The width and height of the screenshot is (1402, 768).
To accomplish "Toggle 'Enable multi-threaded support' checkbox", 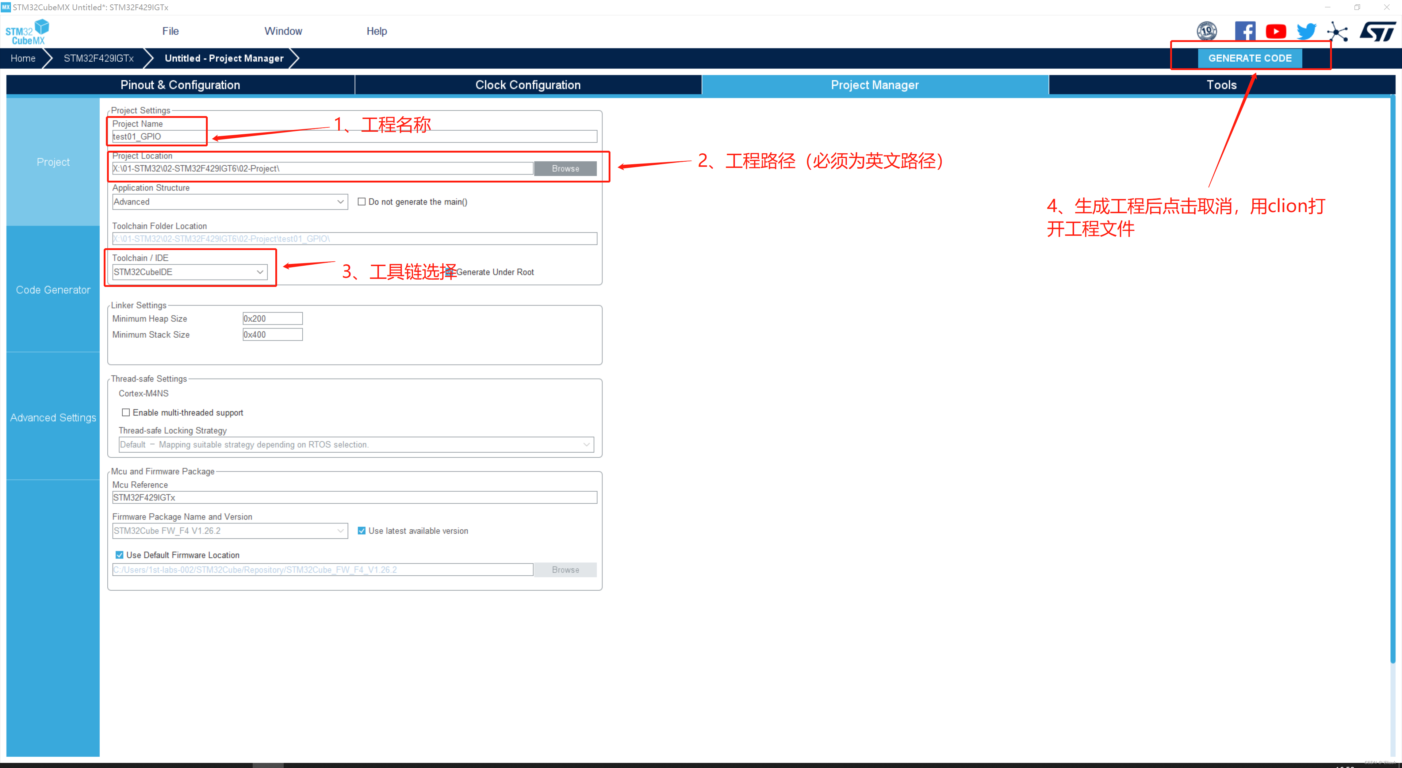I will pyautogui.click(x=126, y=412).
